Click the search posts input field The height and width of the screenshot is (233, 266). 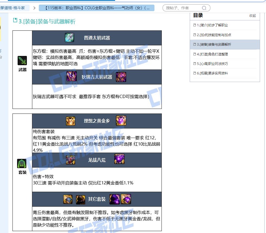coord(182,8)
